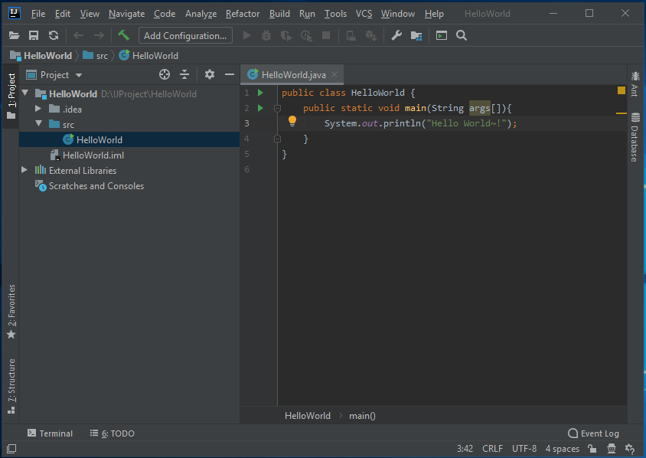Fold the main method at line 2
The width and height of the screenshot is (646, 458).
277,109
